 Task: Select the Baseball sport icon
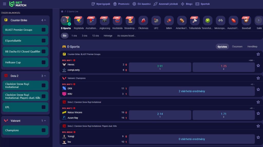point(246,21)
